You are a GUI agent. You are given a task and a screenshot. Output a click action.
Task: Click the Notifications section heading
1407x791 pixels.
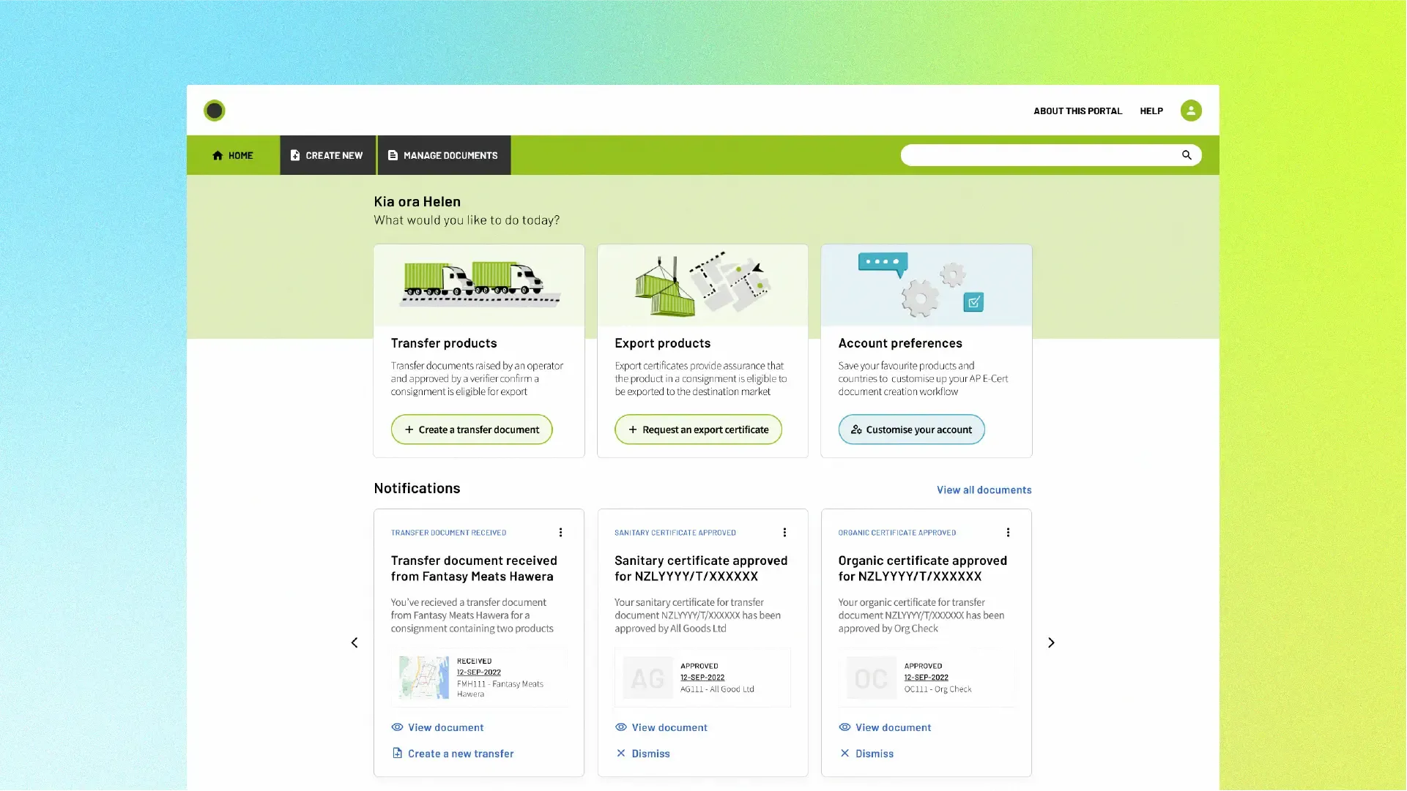pyautogui.click(x=417, y=488)
